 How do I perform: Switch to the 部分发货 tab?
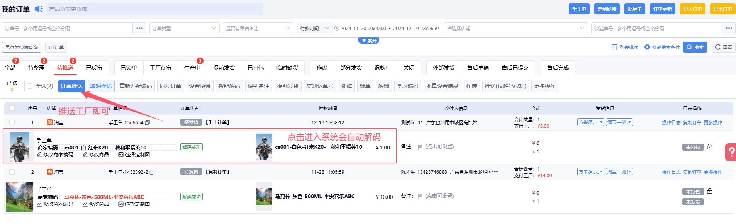tap(351, 68)
